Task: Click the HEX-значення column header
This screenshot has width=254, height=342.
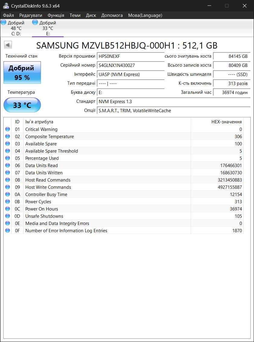Action: pyautogui.click(x=217, y=122)
